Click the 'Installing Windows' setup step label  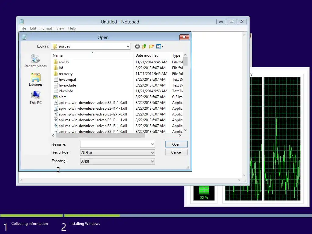(85, 224)
